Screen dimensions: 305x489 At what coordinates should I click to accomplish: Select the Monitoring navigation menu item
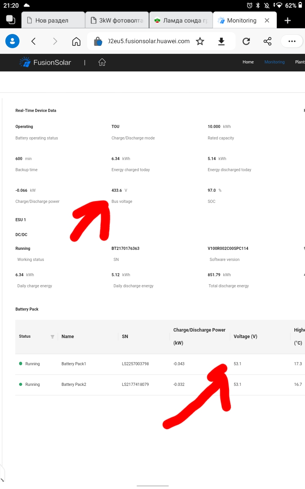pyautogui.click(x=274, y=62)
